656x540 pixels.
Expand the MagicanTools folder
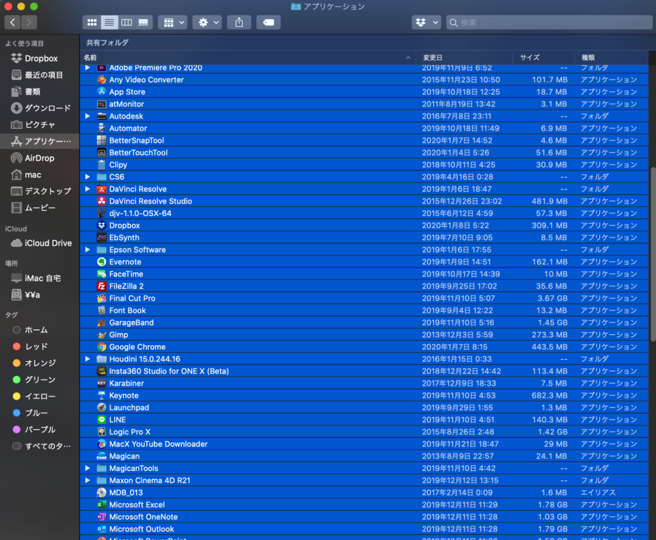click(x=87, y=468)
